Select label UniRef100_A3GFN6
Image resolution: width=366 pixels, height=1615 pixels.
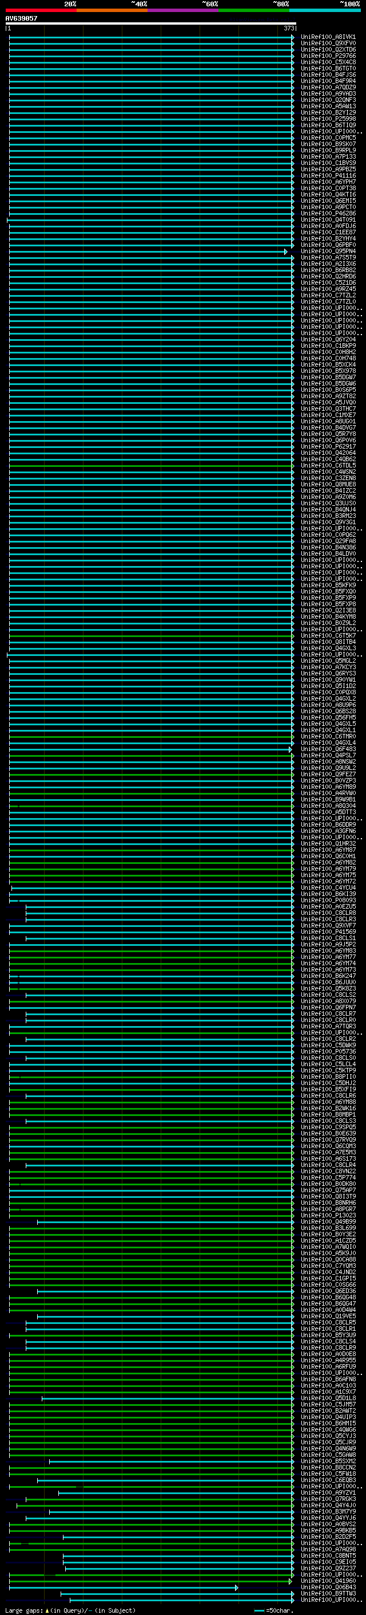[328, 831]
